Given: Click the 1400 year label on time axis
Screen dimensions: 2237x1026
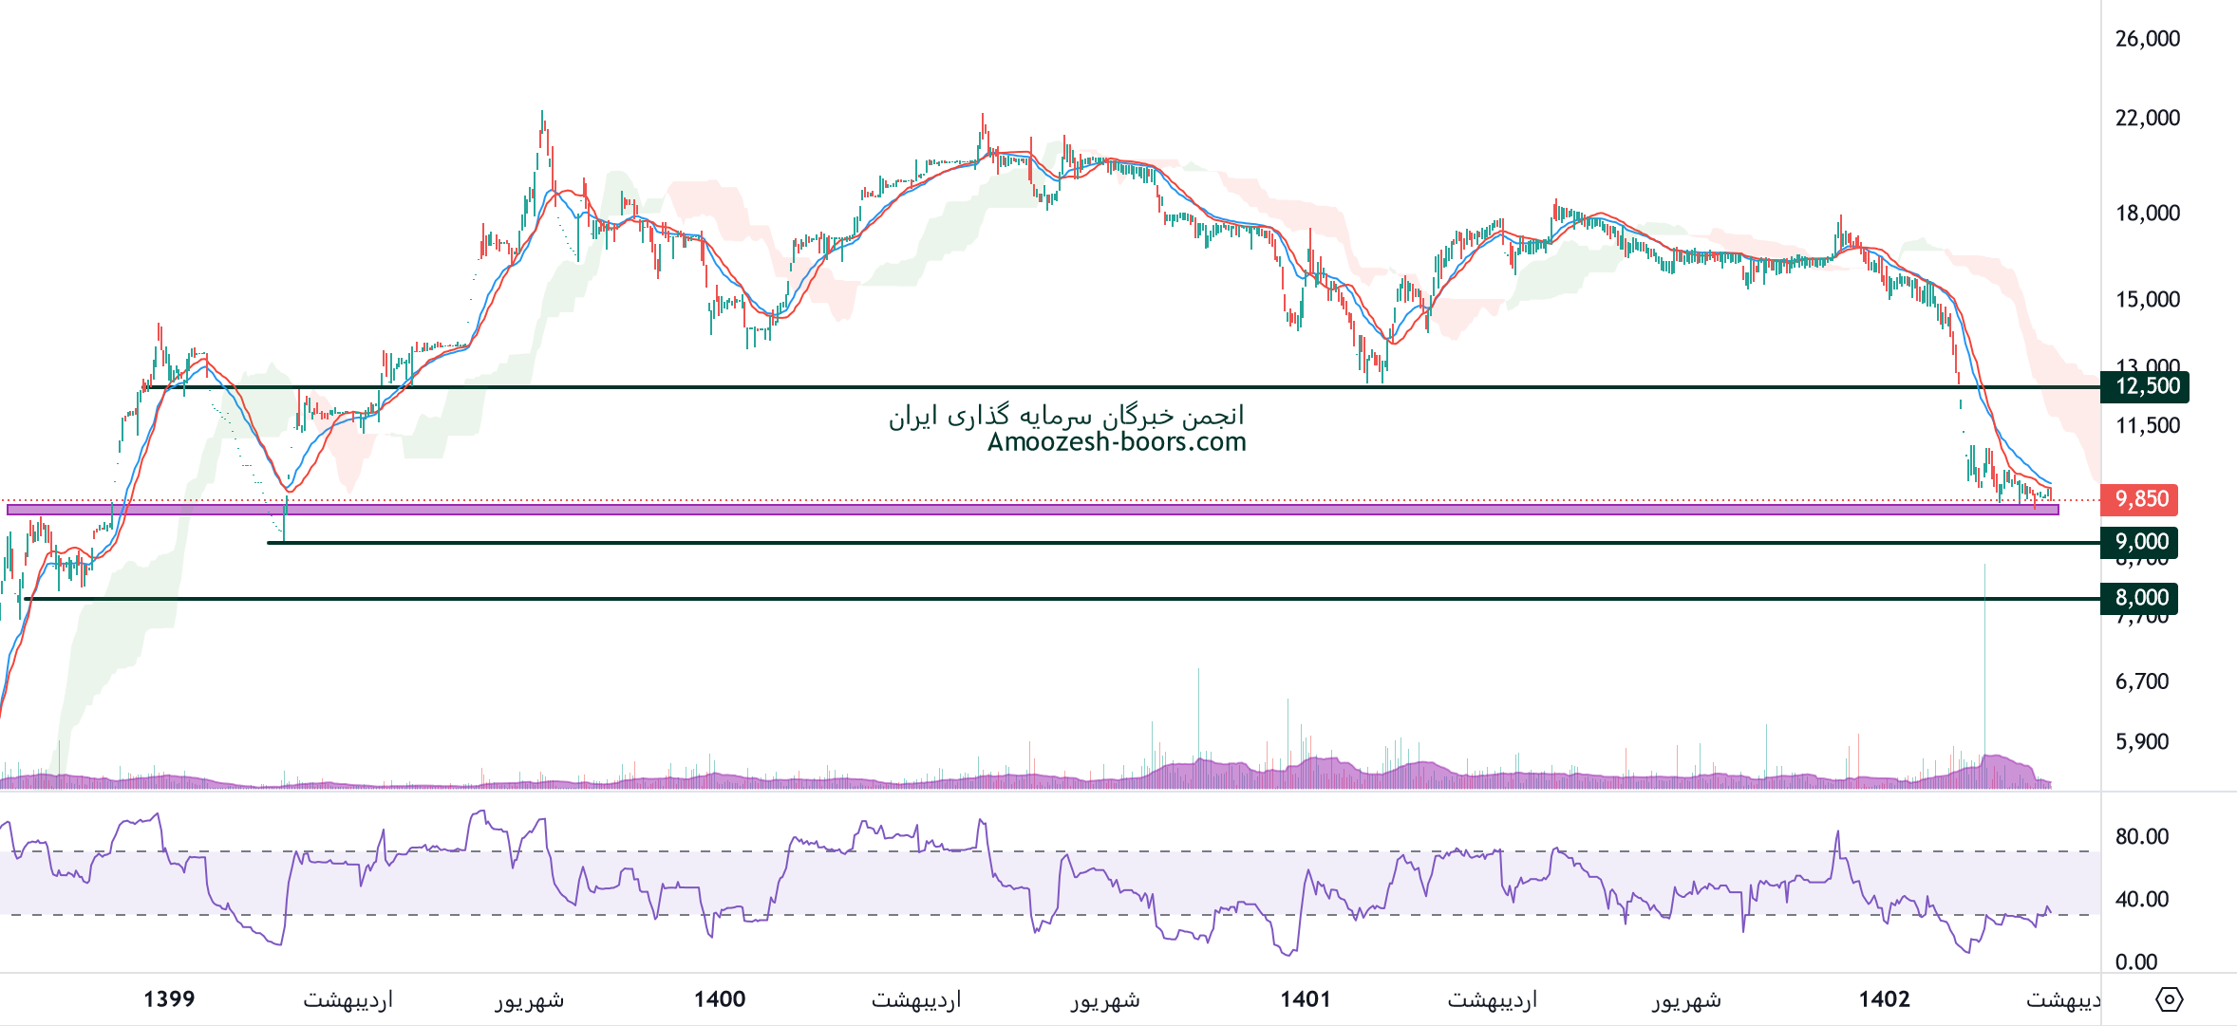Looking at the screenshot, I should 720,999.
